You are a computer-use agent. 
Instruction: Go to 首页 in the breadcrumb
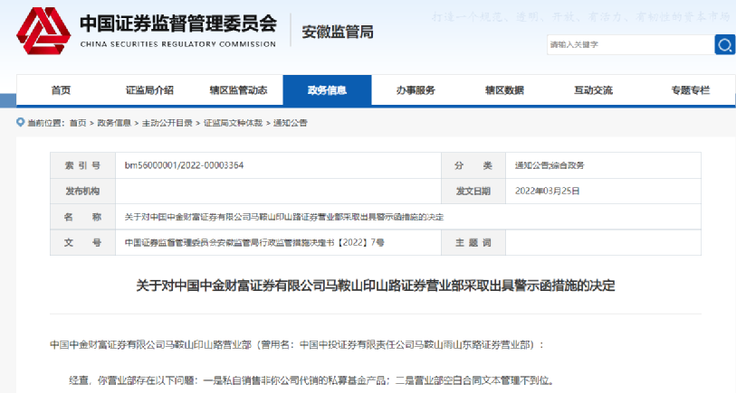tap(78, 123)
